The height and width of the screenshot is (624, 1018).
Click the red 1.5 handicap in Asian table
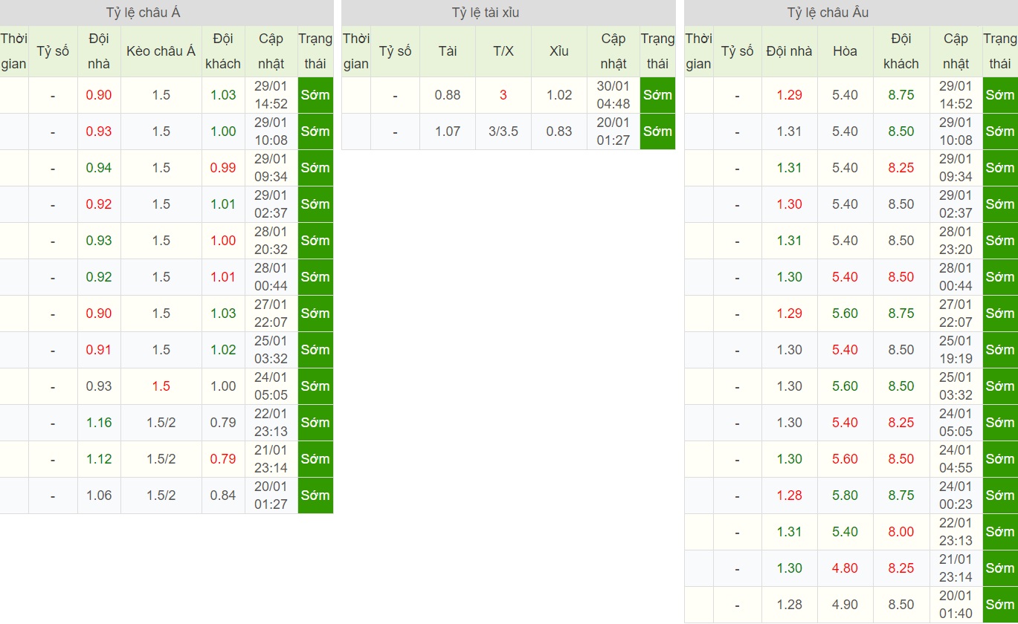coord(161,386)
